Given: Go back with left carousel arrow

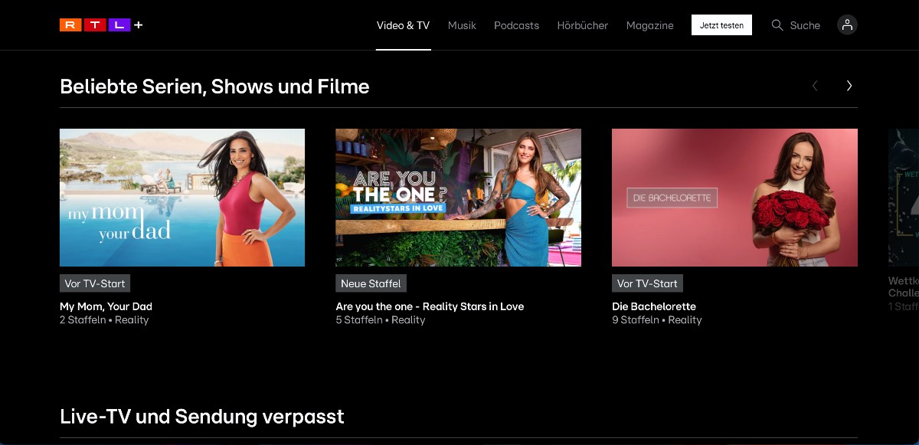Looking at the screenshot, I should click(815, 86).
